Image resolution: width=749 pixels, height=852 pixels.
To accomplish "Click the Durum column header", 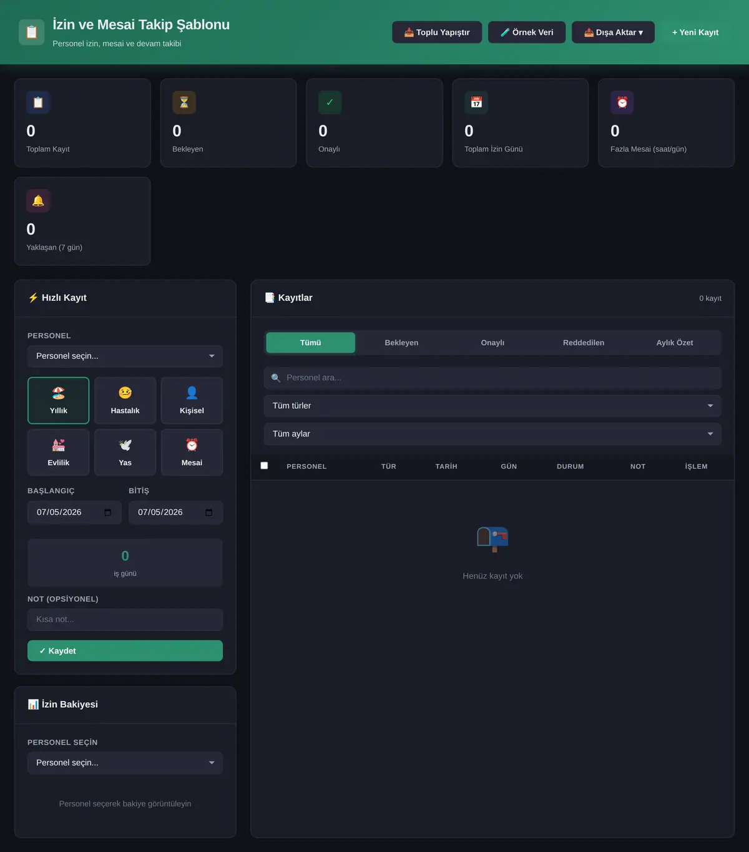I will [x=570, y=466].
